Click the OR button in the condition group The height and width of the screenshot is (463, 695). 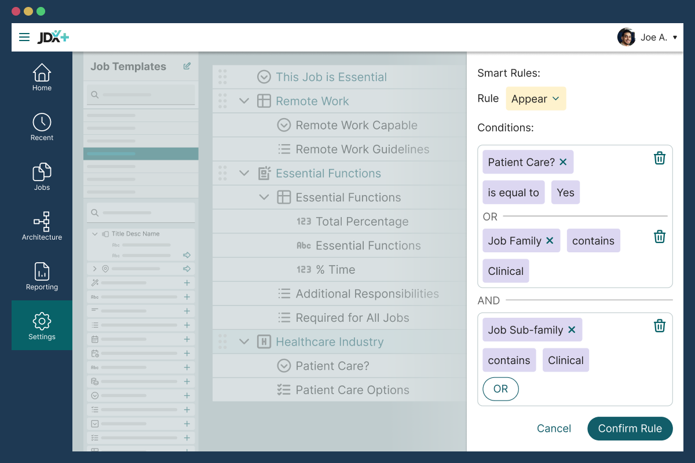click(x=500, y=389)
